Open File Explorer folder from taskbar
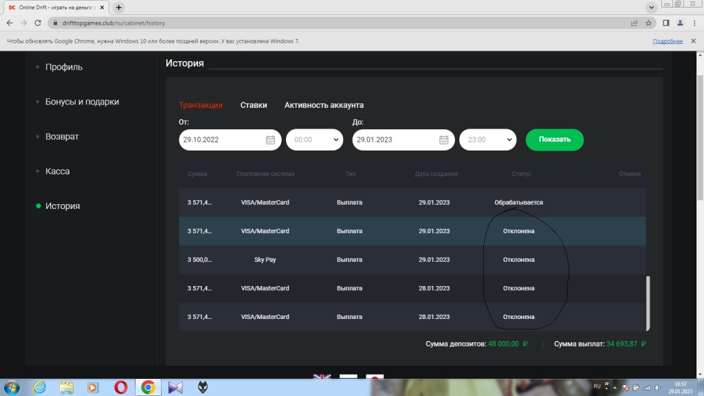Screen dimensions: 704x396 pyautogui.click(x=67, y=387)
